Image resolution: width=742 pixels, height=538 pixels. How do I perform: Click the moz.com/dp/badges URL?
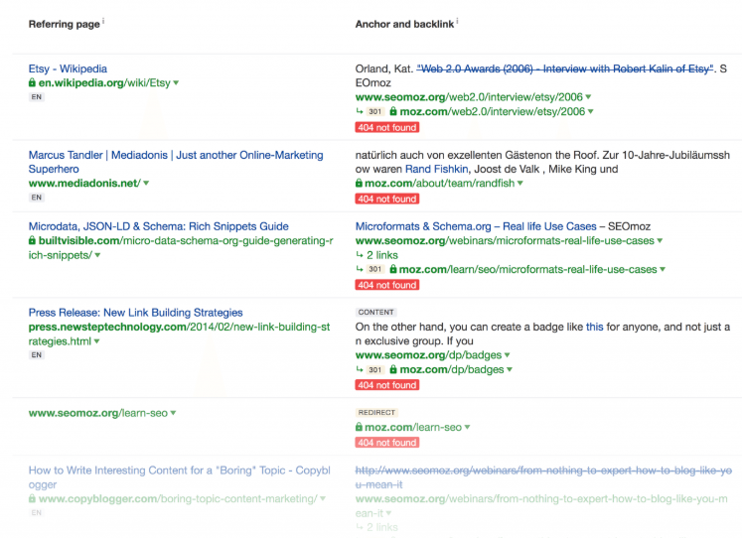(452, 369)
